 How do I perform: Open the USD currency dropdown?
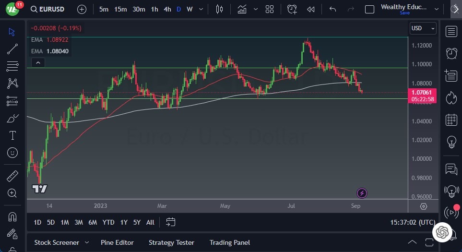click(423, 28)
